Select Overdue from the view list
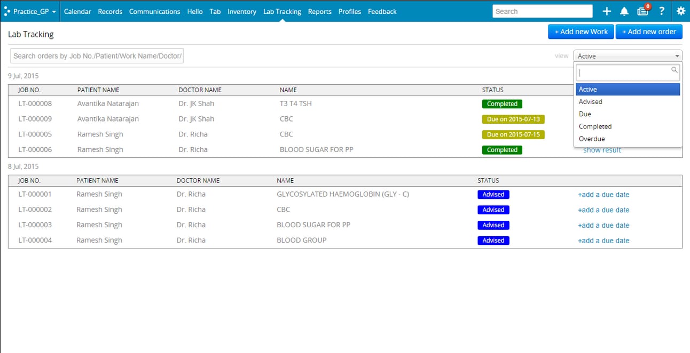The height and width of the screenshot is (353, 690). coord(592,139)
